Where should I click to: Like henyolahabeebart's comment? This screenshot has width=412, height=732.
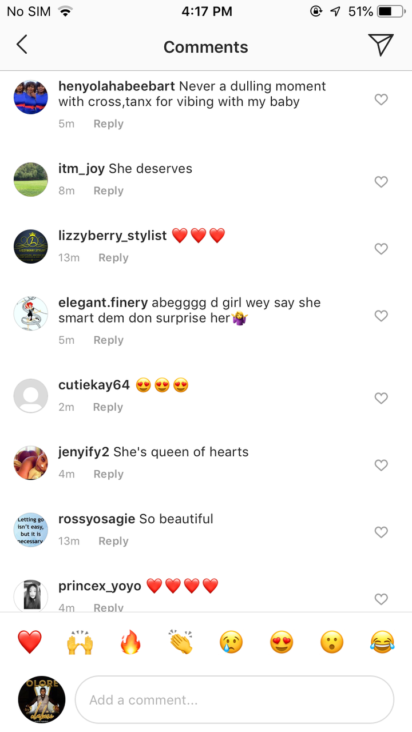[381, 100]
